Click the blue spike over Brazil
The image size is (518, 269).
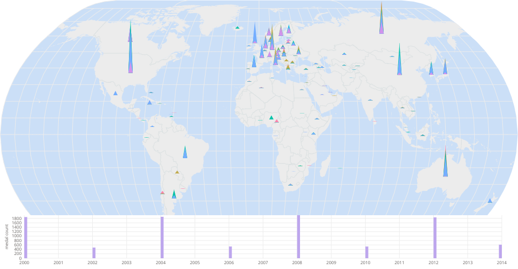tap(185, 153)
